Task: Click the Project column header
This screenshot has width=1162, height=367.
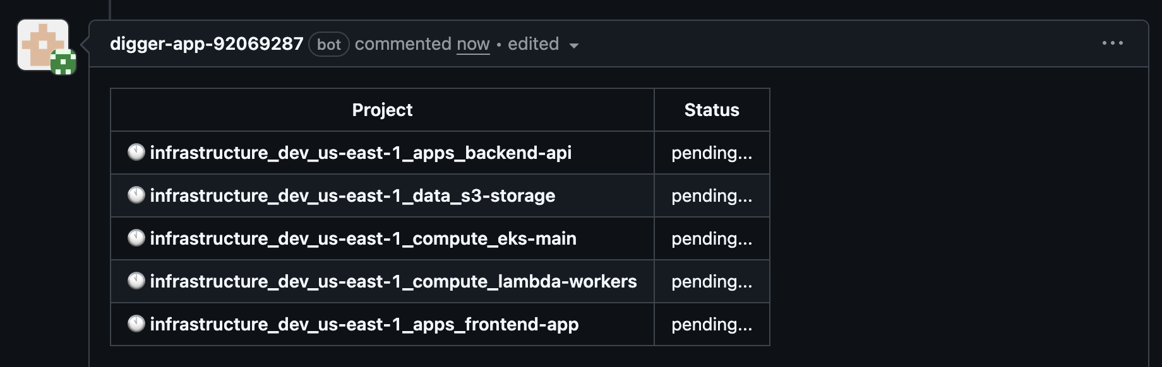Action: tap(382, 110)
